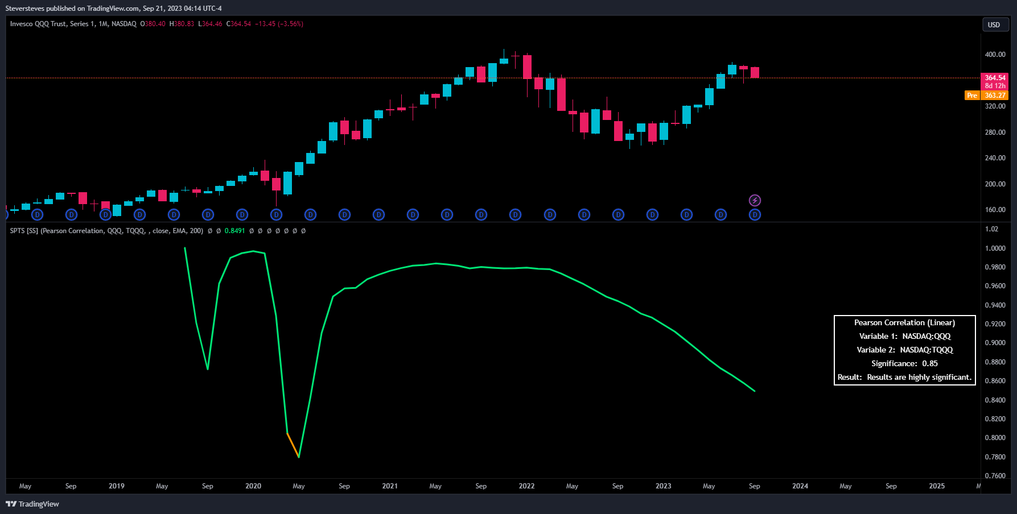This screenshot has width=1017, height=514.
Task: Click the dividend marker for March 2020
Action: point(276,214)
